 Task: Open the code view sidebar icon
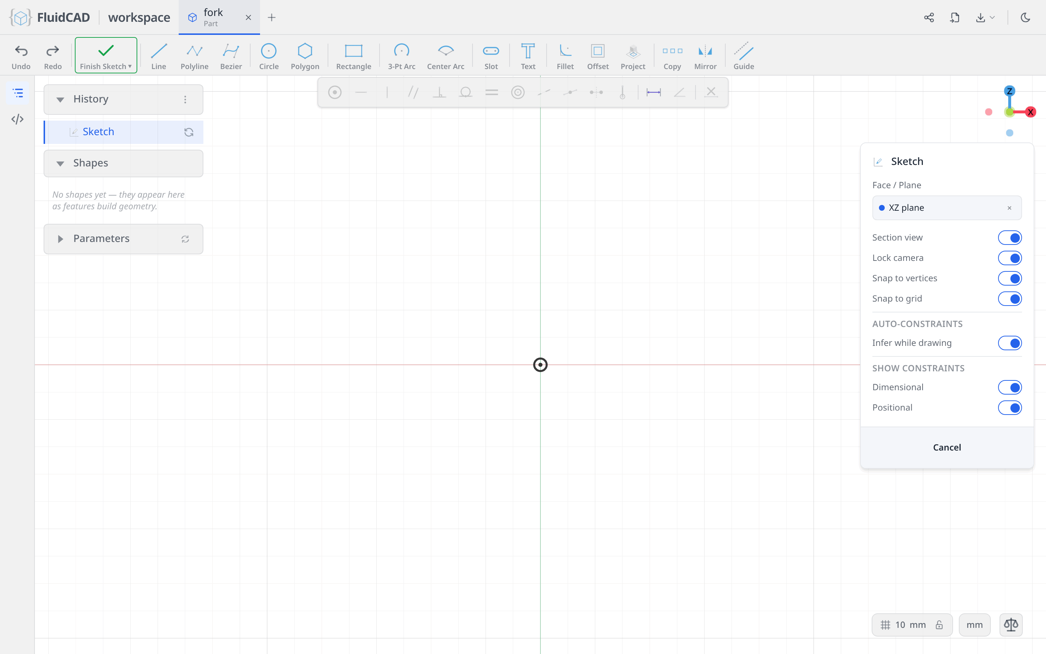18,120
